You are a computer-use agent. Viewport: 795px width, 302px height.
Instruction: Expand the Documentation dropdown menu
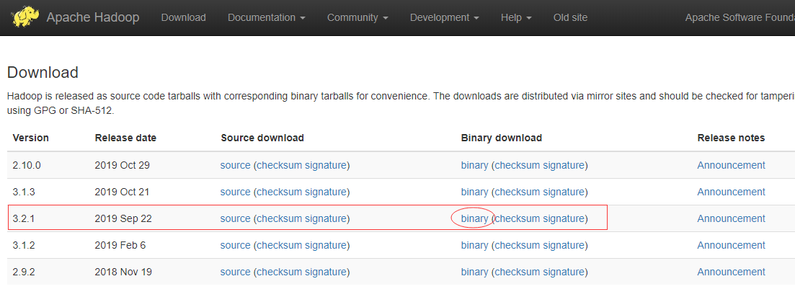pyautogui.click(x=266, y=17)
